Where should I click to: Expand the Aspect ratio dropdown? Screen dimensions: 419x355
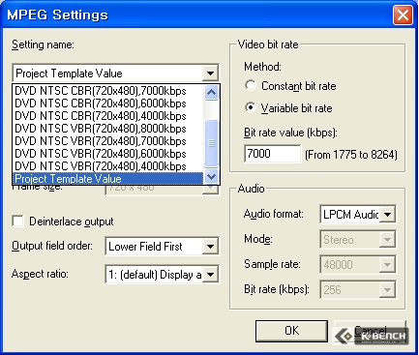[x=210, y=275]
